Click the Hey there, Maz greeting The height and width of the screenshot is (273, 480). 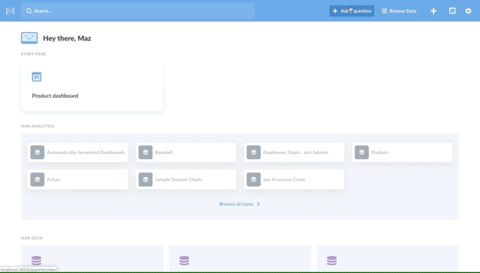pos(67,38)
